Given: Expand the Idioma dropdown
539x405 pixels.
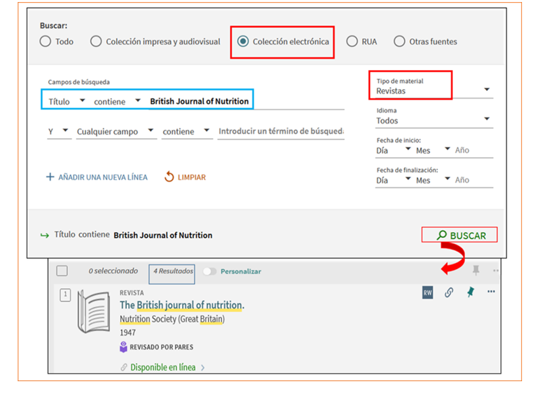Looking at the screenshot, I should click(434, 120).
